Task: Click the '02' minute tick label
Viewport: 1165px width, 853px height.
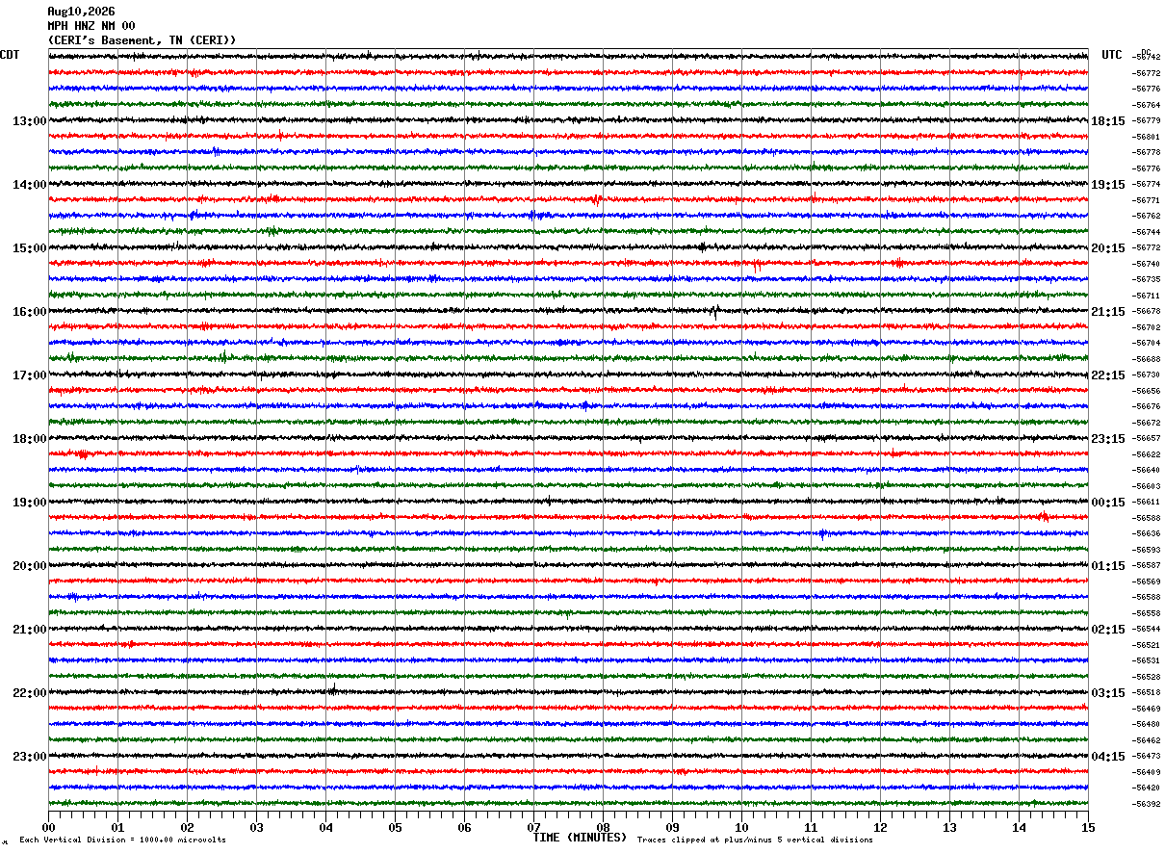Action: pos(187,827)
